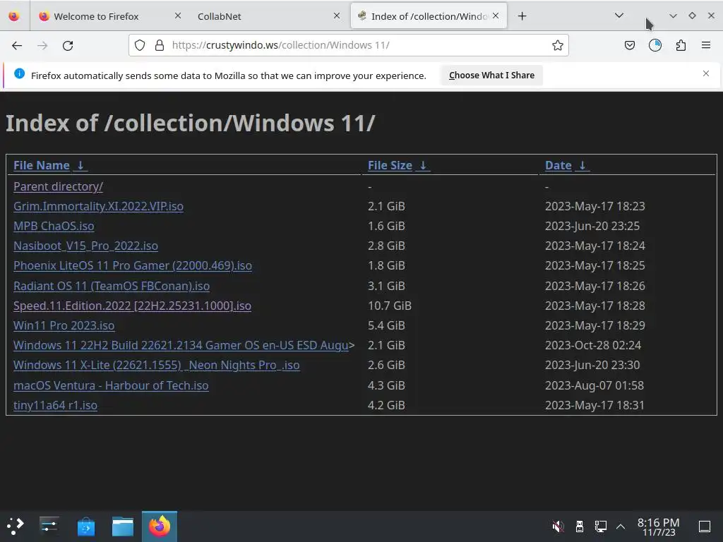Open Windows 11 X-Lite Neon Nights Pro iso

(x=157, y=366)
